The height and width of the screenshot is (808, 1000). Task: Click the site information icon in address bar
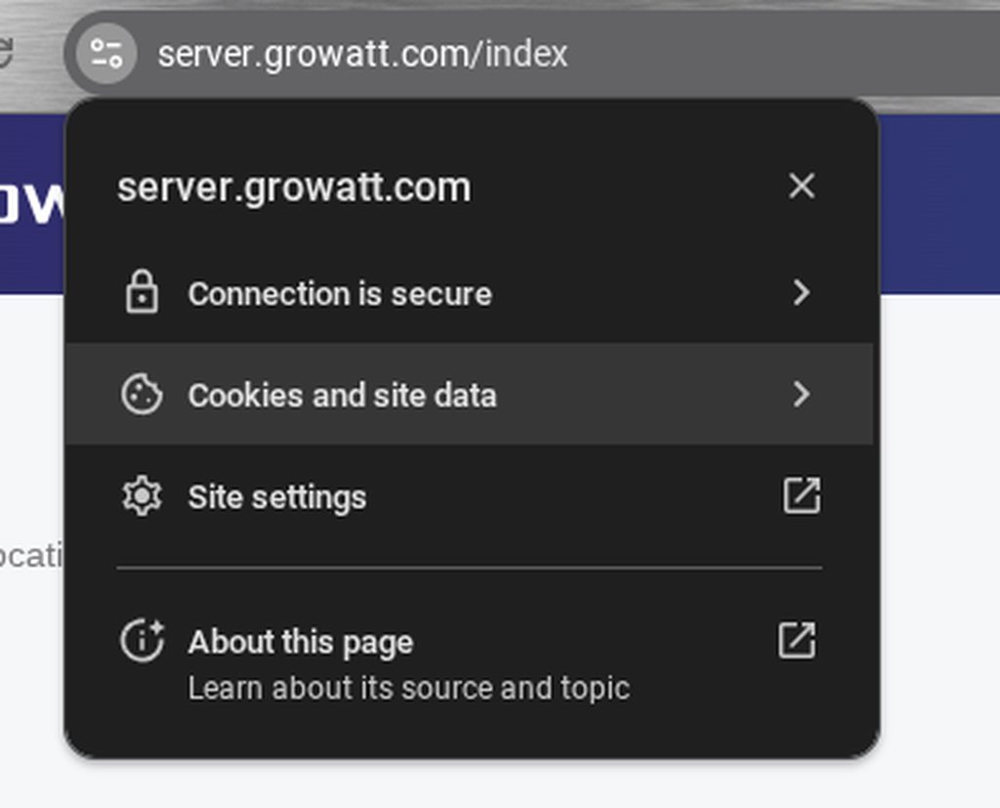(x=104, y=53)
